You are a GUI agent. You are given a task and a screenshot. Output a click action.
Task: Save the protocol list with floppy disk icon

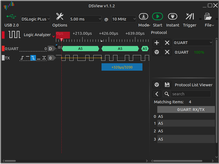pyautogui.click(x=167, y=85)
